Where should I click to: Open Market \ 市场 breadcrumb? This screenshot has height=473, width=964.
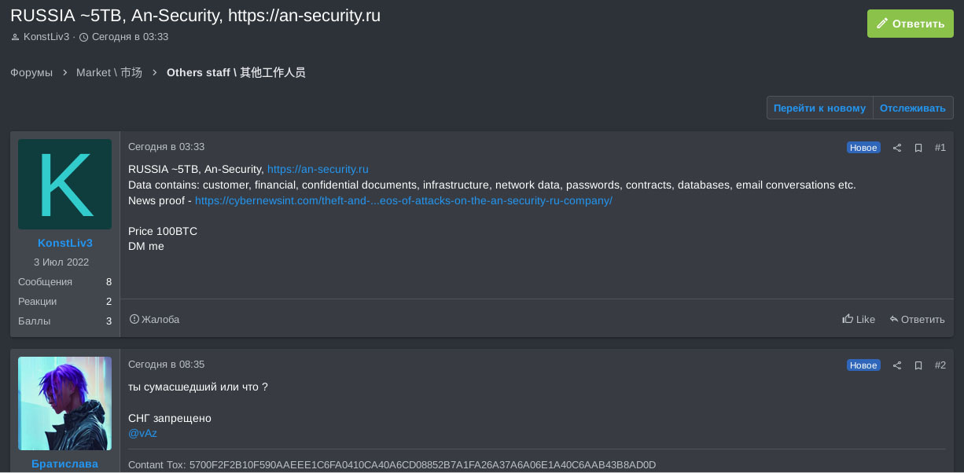tap(109, 72)
